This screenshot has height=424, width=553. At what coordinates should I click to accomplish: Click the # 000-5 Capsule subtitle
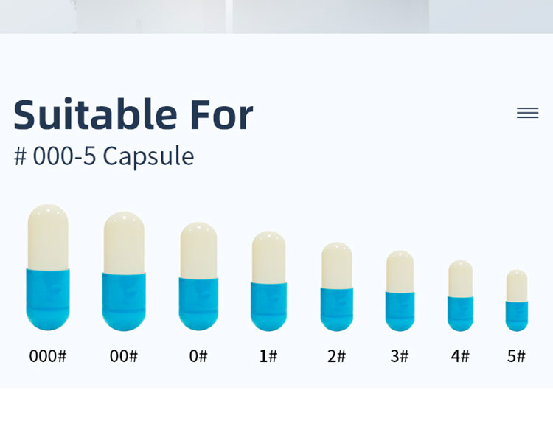(104, 156)
